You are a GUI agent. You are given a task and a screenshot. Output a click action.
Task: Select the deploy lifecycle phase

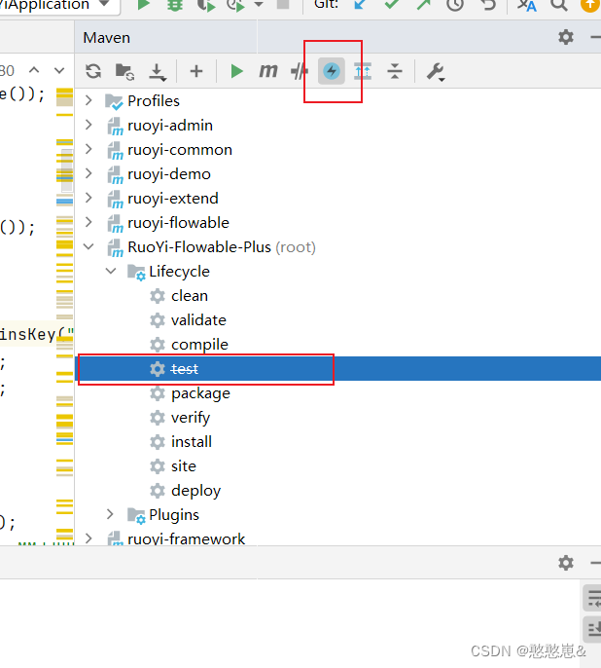pos(195,491)
